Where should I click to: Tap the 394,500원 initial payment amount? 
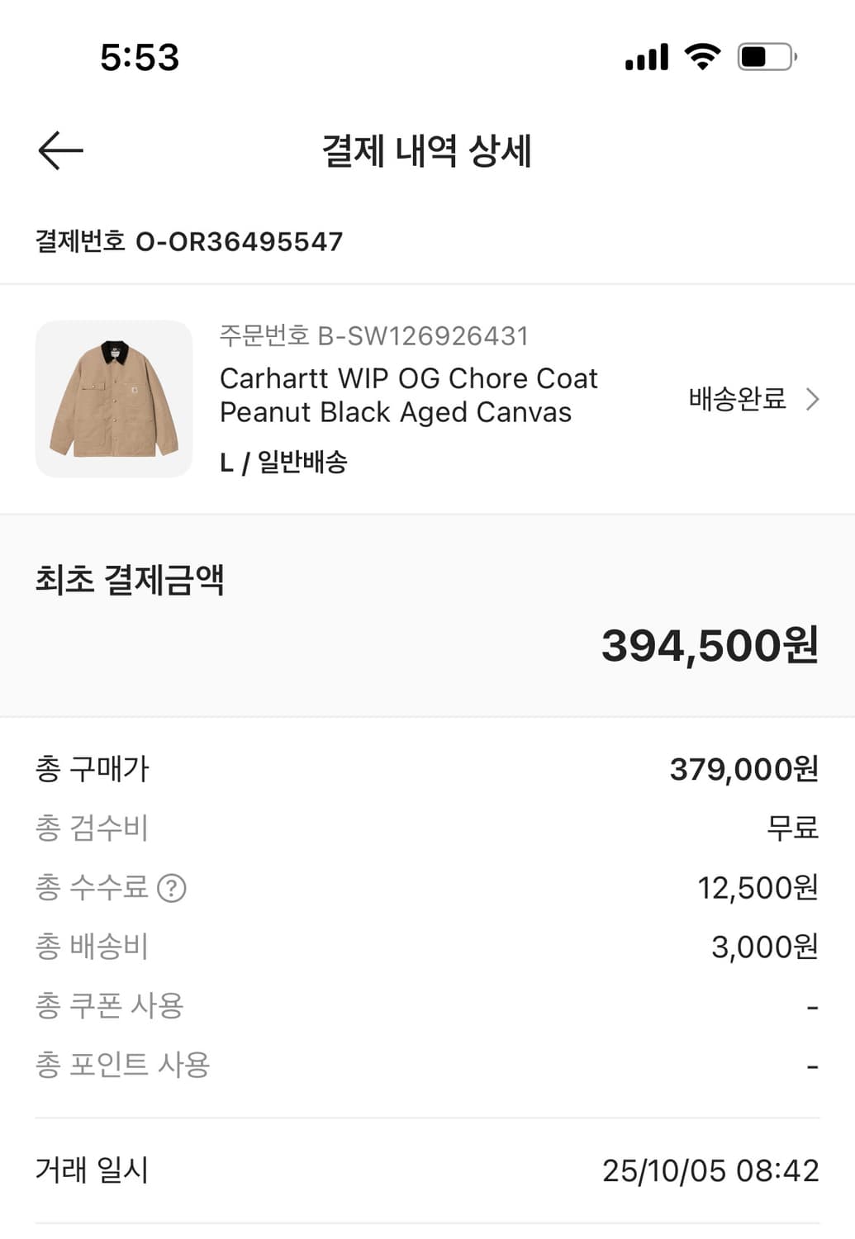(710, 645)
